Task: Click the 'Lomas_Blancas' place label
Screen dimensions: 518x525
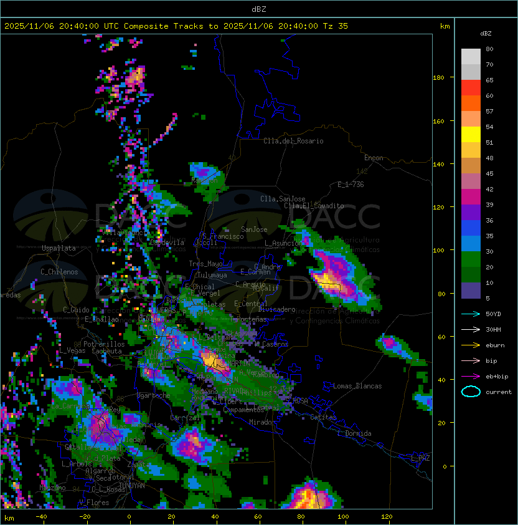Action: pyautogui.click(x=357, y=386)
